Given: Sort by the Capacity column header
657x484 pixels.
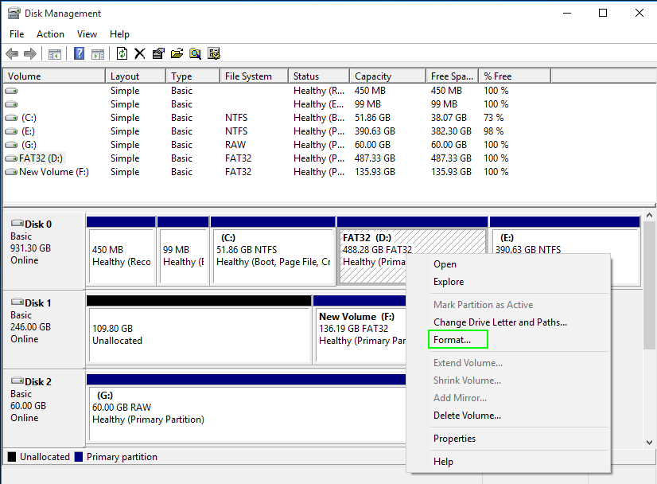Looking at the screenshot, I should [x=373, y=76].
